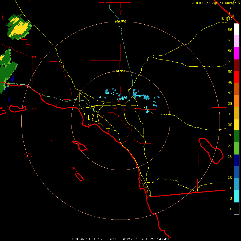The height and width of the screenshot is (241, 241).
Task: Click the bright red swatch between 50 and 46
Action: click(x=236, y=77)
